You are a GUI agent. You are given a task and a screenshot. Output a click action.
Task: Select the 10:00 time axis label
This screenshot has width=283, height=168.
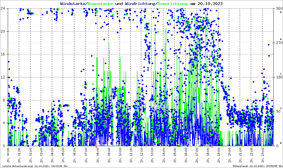[120, 155]
